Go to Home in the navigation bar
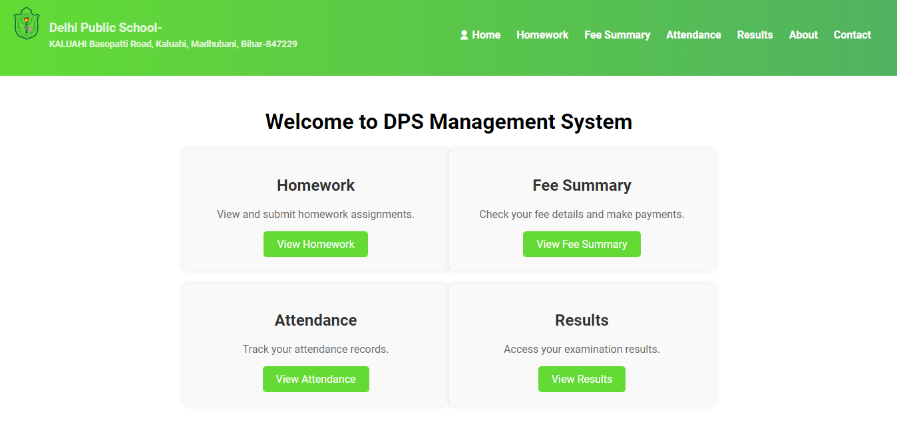Screen dimensions: 897x428 click(486, 35)
